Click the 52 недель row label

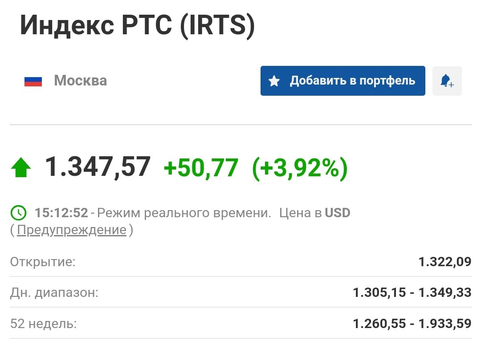coord(44,324)
